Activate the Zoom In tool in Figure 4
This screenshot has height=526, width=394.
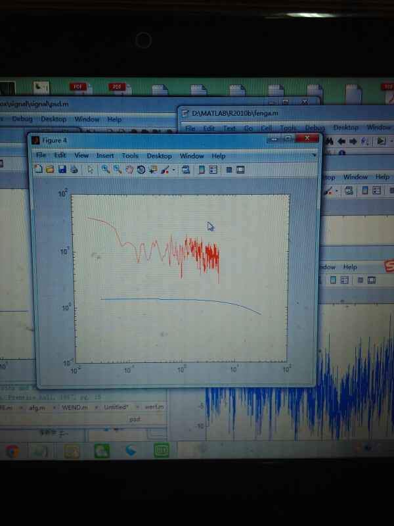click(106, 170)
